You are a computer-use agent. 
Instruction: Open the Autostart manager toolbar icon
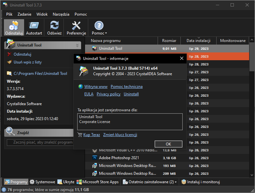34,28
